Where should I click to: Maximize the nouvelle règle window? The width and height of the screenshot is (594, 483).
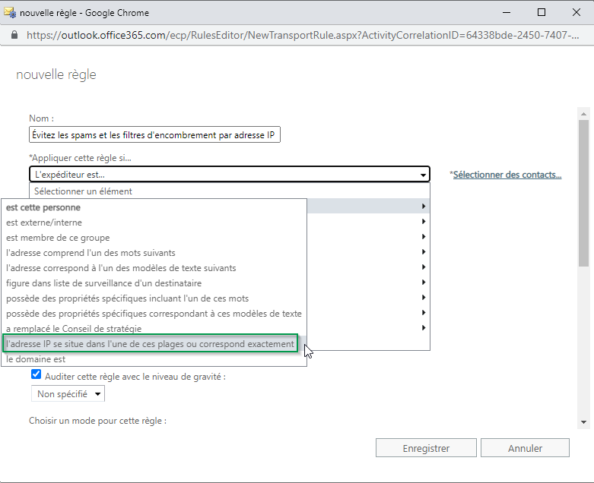click(541, 12)
